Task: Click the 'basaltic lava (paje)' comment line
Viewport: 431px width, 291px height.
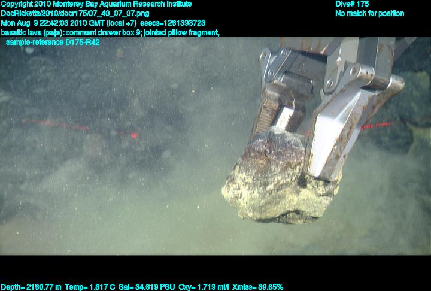Action: click(x=110, y=33)
